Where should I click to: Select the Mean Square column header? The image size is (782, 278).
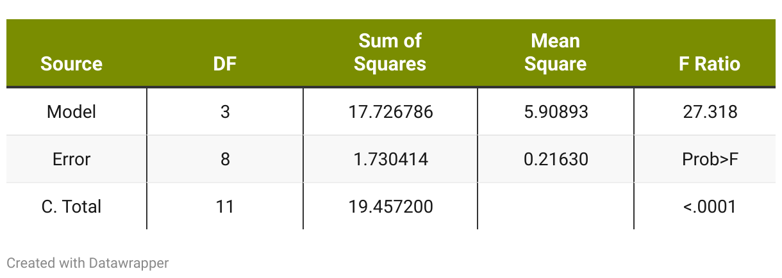click(x=555, y=53)
